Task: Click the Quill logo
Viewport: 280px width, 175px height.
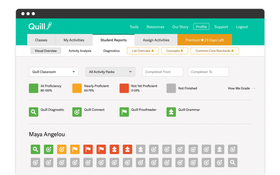Action: point(40,26)
